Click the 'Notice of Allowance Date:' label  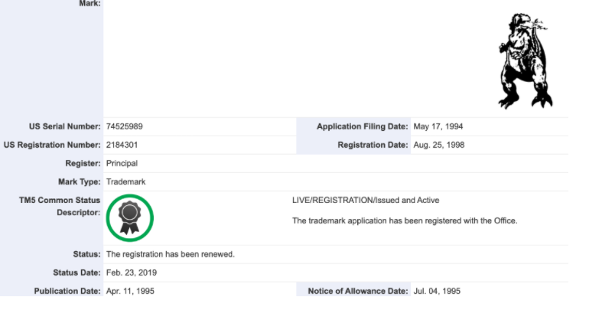(x=358, y=291)
